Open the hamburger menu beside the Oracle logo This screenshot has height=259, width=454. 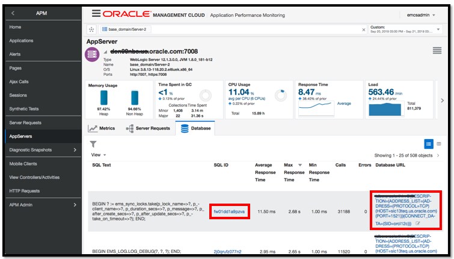pos(96,13)
